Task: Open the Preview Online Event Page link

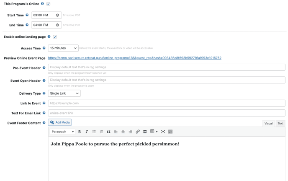Action: pyautogui.click(x=135, y=58)
